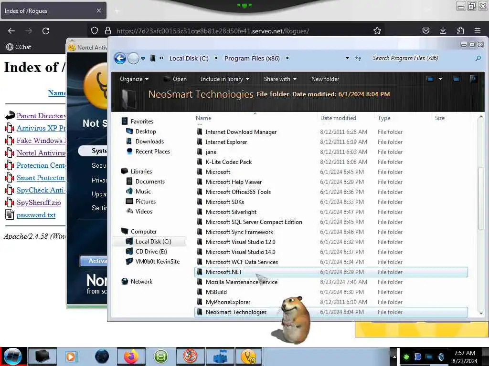The image size is (489, 366).
Task: Select Libraries in navigation pane
Action: [x=141, y=172]
